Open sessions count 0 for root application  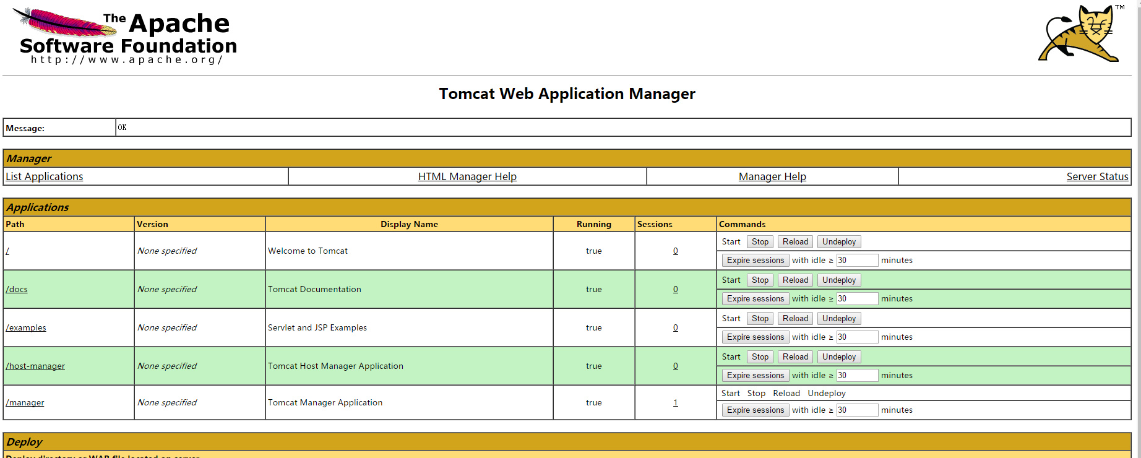(676, 251)
